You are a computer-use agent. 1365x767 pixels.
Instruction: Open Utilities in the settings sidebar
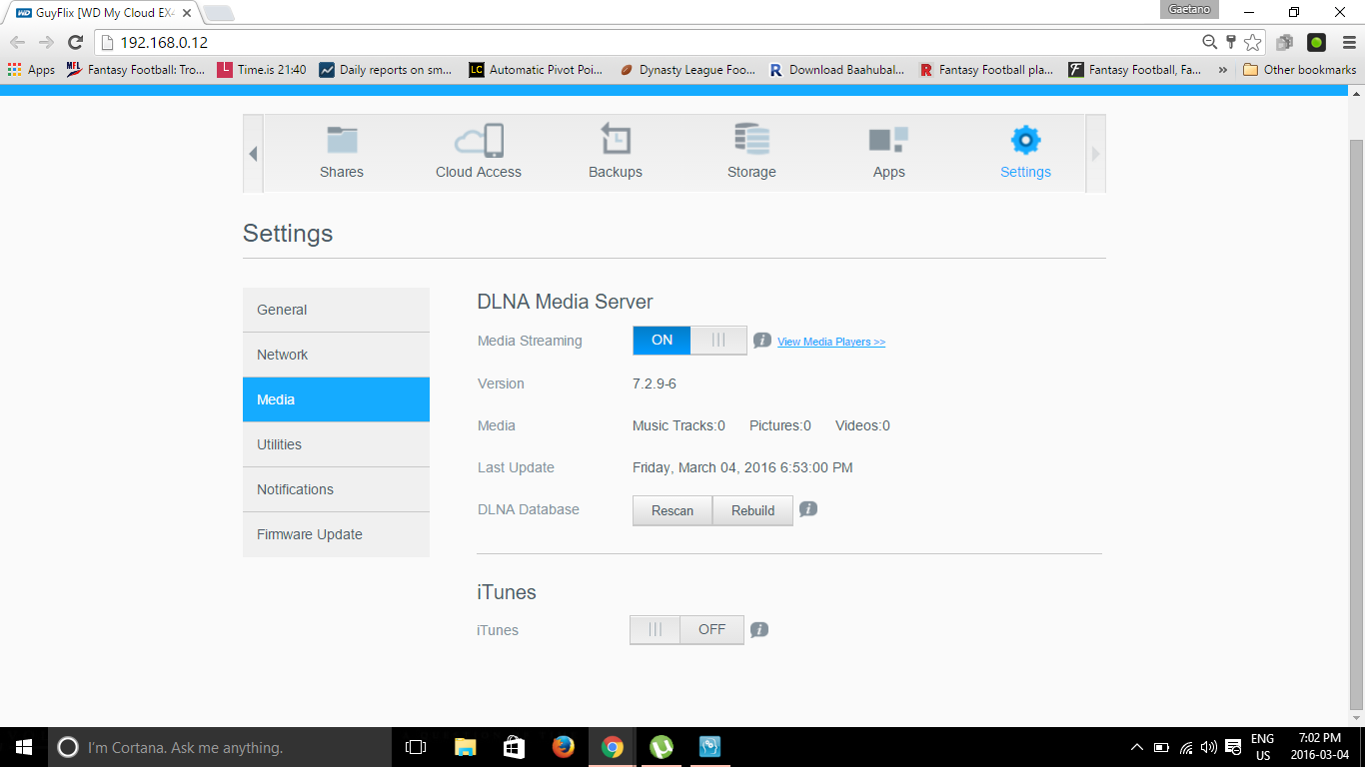click(336, 444)
